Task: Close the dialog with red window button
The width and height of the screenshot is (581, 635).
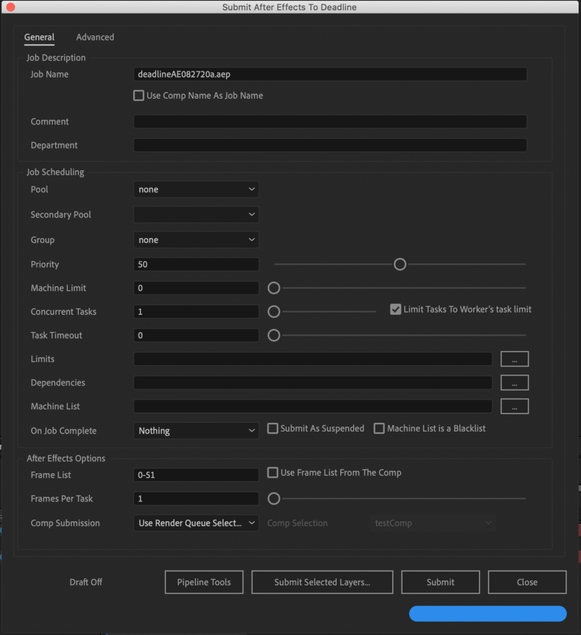Action: [x=11, y=7]
